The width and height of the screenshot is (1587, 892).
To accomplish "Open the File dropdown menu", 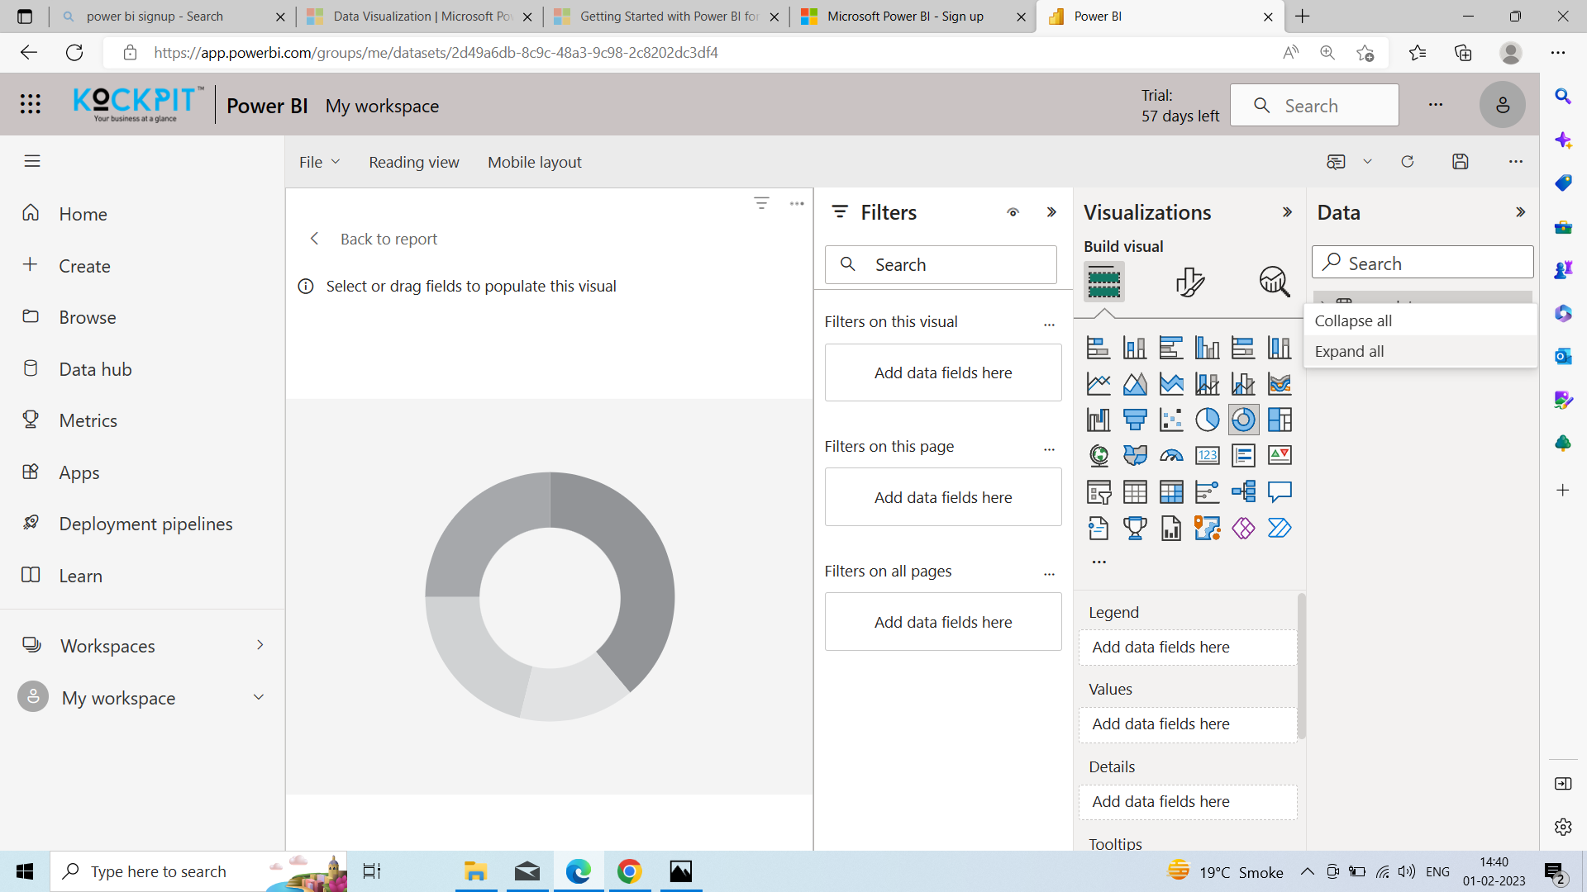I will [x=319, y=162].
